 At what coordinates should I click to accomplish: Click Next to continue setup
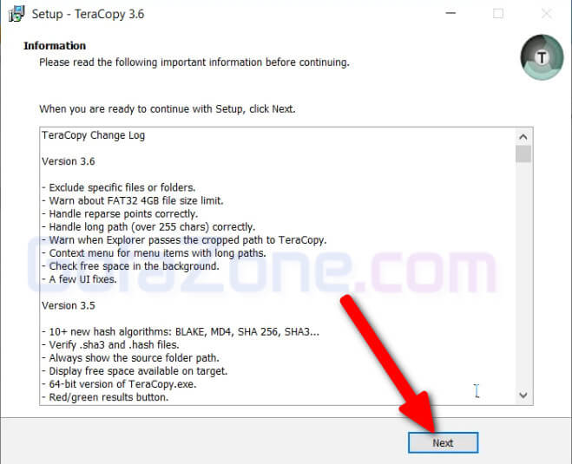point(443,442)
